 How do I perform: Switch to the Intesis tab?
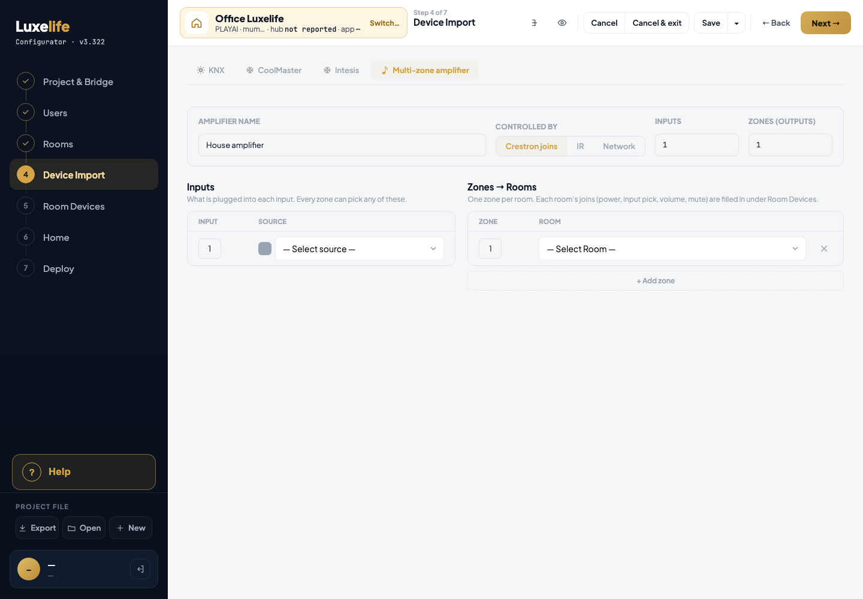(341, 70)
